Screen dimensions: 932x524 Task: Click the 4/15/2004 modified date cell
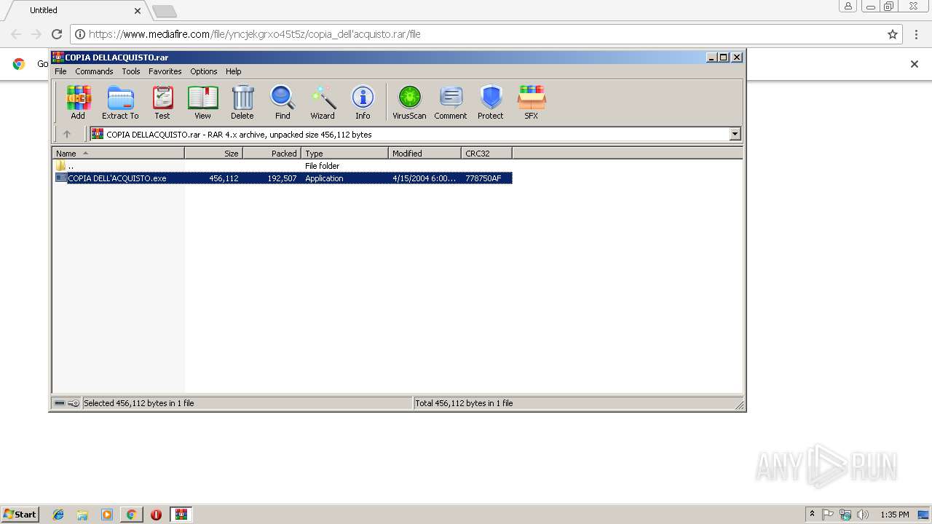(424, 178)
